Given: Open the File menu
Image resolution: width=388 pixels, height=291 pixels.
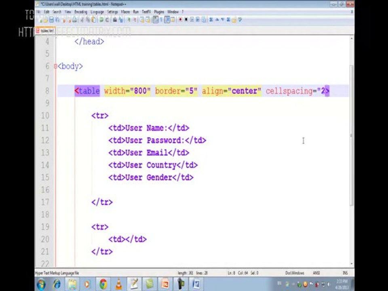Looking at the screenshot, I should click(x=38, y=12).
